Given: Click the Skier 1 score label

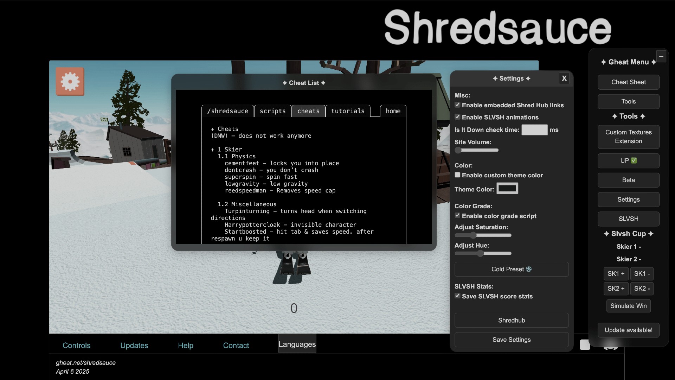Looking at the screenshot, I should coord(629,247).
